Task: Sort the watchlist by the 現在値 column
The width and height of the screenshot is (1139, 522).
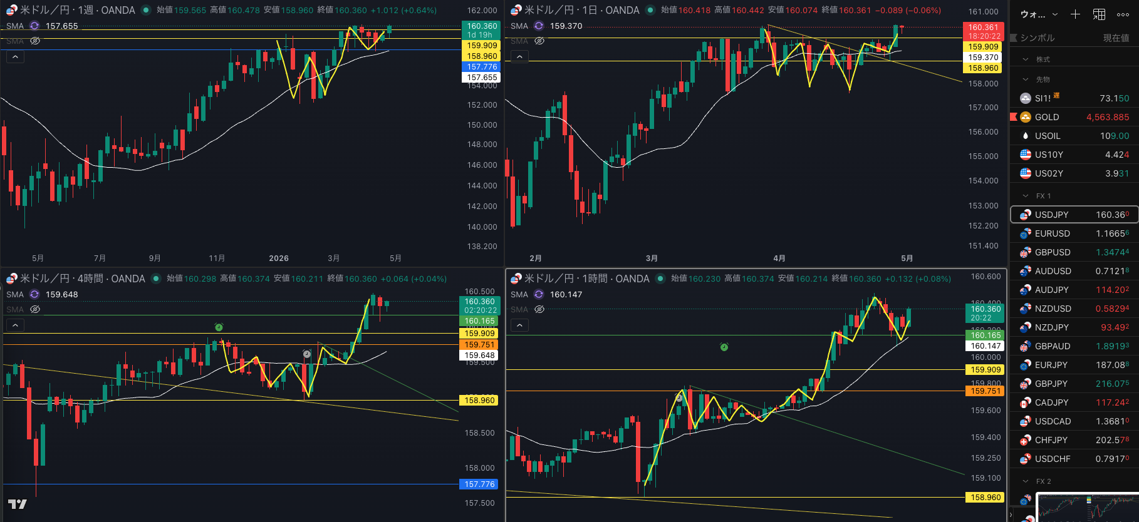Action: (1115, 38)
